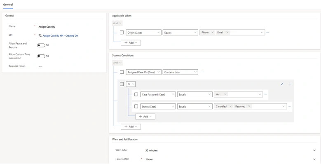Check the Case Assigned (Case) row checkbox
Screen dimensions: 321x164
[x=136, y=94]
